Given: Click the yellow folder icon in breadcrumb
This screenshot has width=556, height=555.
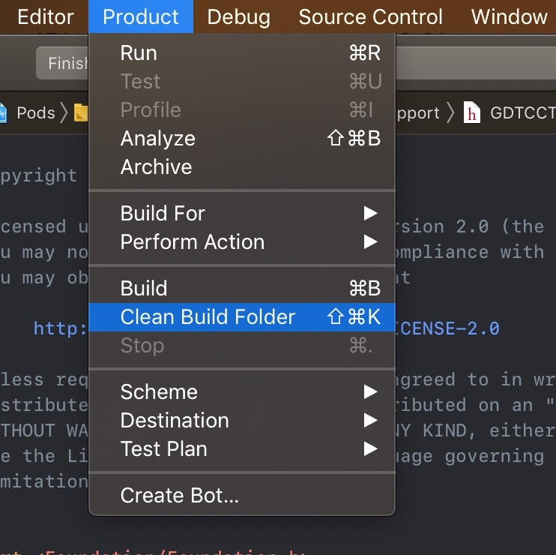Looking at the screenshot, I should coord(81,112).
